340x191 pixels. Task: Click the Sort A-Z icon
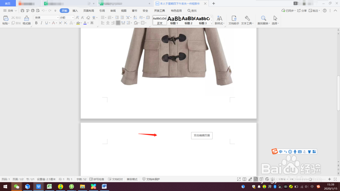click(x=135, y=18)
